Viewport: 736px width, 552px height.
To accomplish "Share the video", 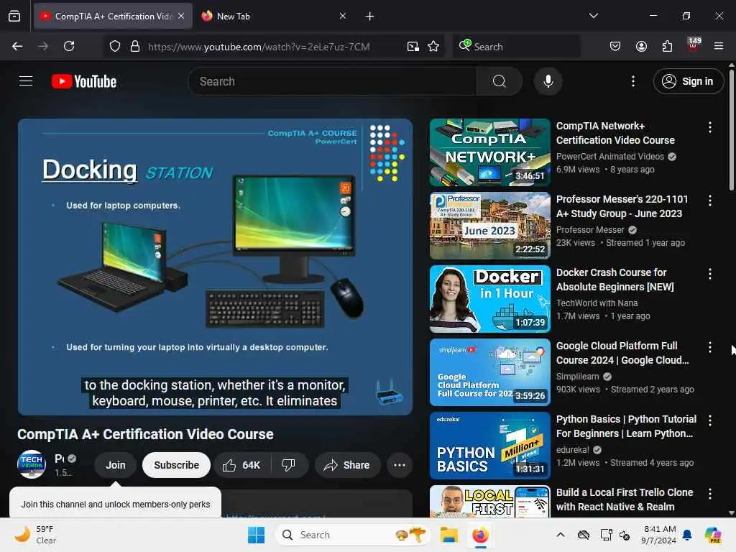I will [347, 465].
